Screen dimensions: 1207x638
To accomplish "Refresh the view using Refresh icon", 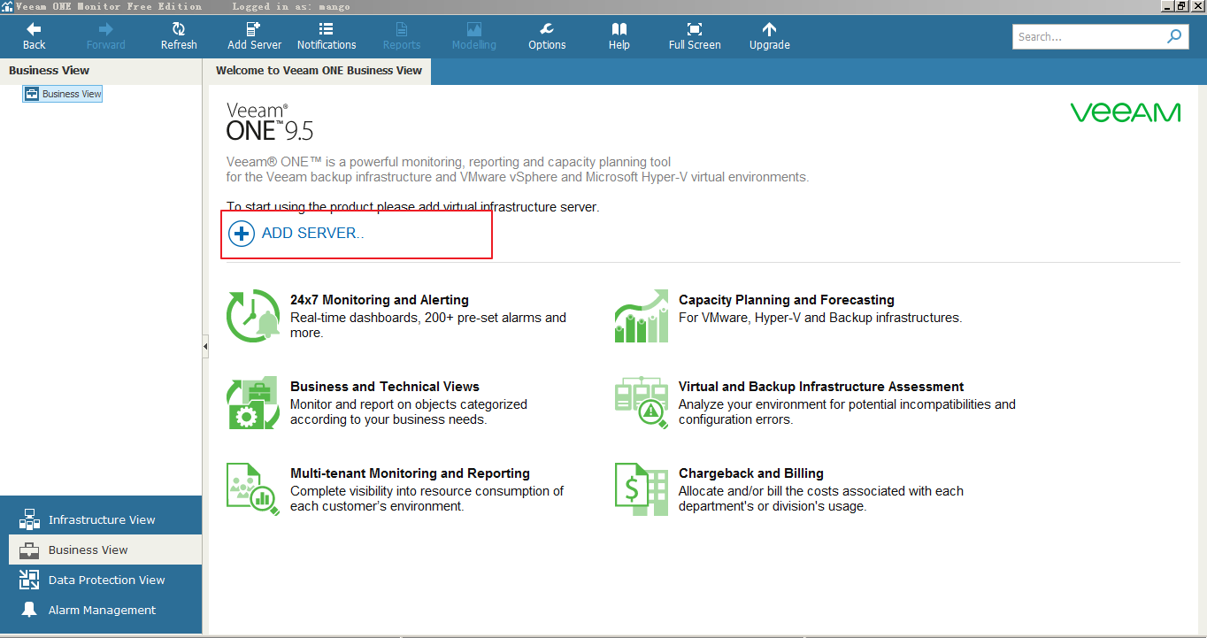I will (179, 29).
